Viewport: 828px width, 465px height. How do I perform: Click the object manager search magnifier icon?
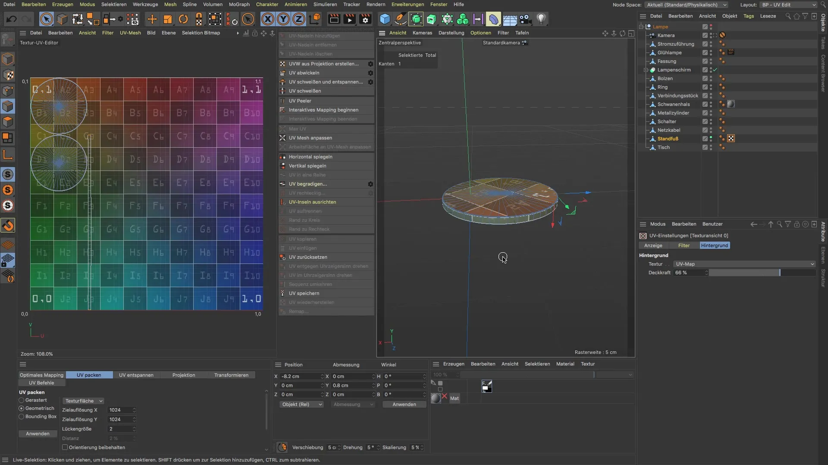click(x=788, y=16)
